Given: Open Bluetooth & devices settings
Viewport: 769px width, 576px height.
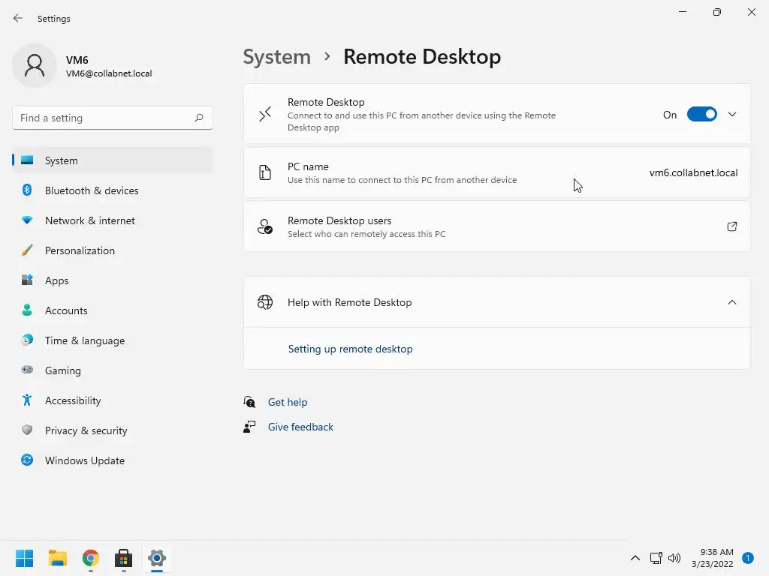Looking at the screenshot, I should pyautogui.click(x=92, y=190).
